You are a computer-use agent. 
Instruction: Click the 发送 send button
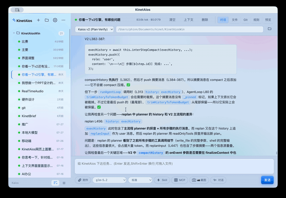pyautogui.click(x=267, y=180)
